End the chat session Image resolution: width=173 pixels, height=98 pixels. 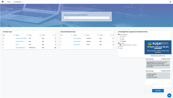click(158, 91)
